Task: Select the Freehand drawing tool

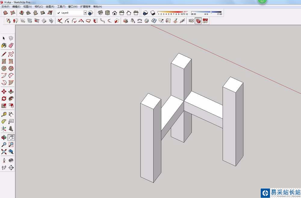Action: [11, 54]
